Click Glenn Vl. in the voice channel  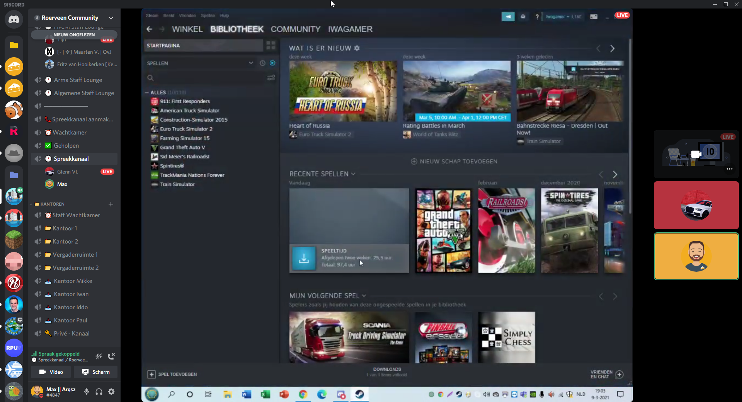pos(68,172)
